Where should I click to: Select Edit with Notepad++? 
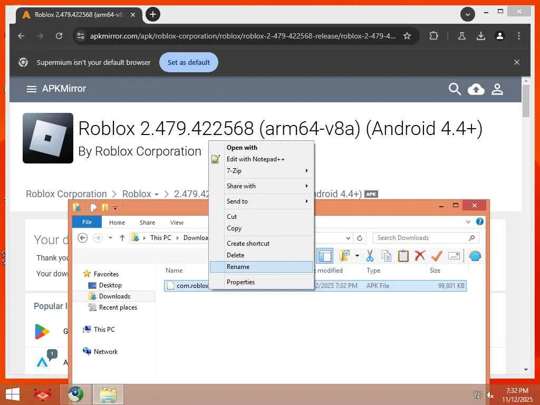click(262, 159)
